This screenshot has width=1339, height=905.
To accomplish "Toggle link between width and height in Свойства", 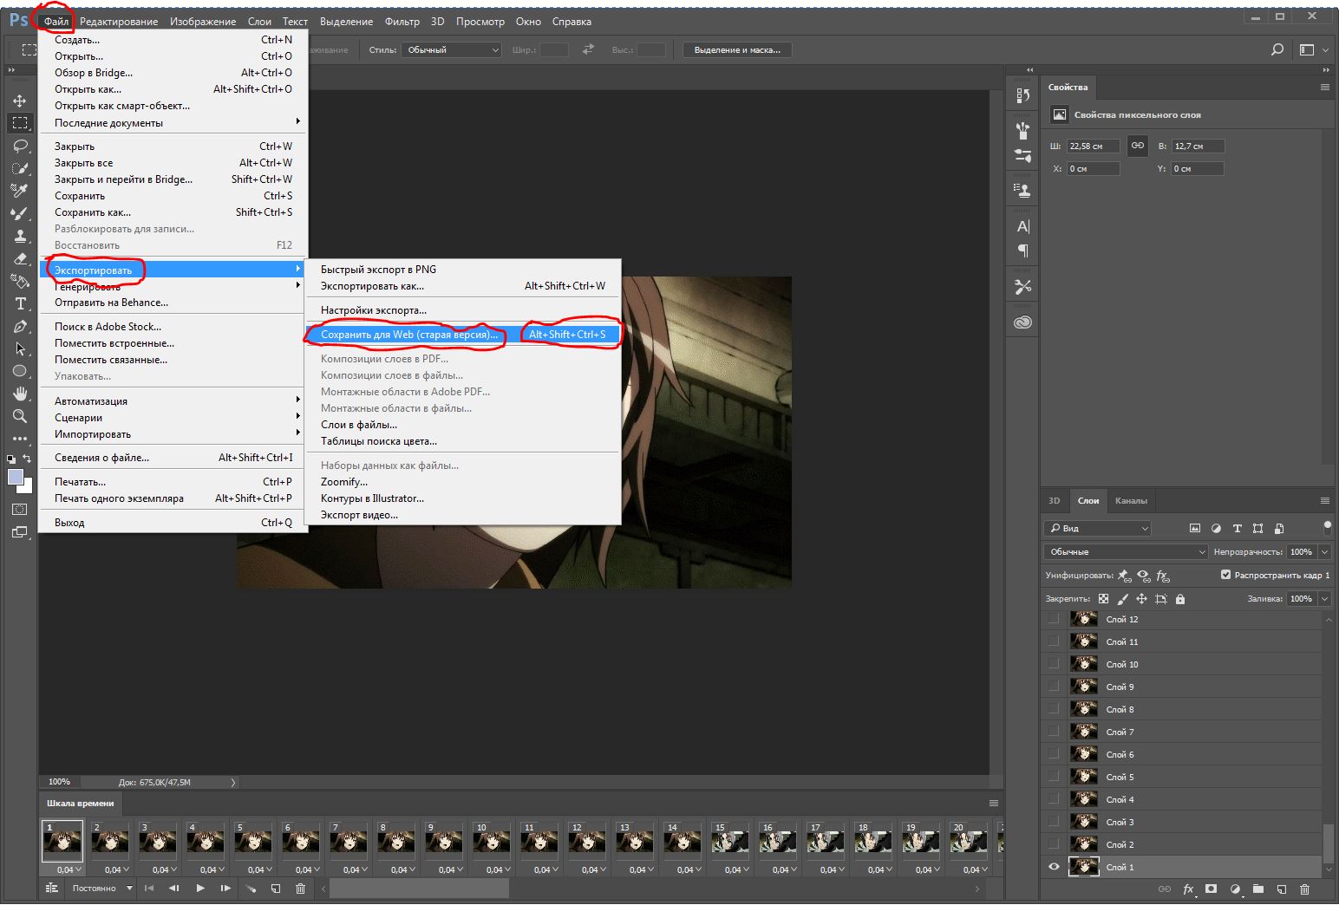I will coord(1137,146).
